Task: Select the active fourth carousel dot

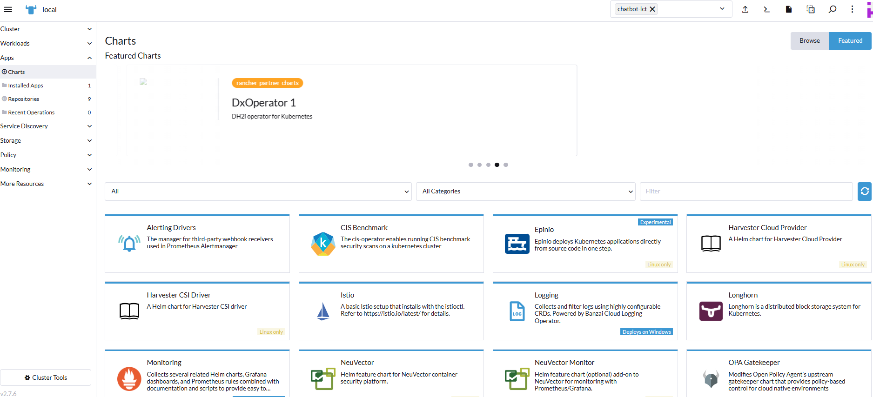Action: click(x=497, y=165)
